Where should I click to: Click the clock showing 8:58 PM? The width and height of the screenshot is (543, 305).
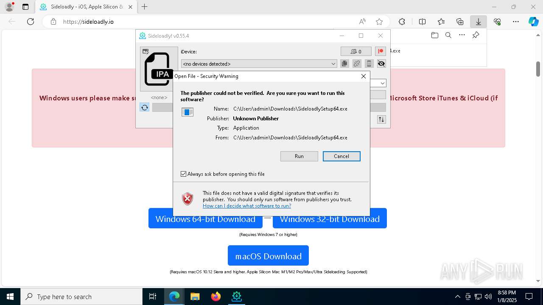coord(507,297)
